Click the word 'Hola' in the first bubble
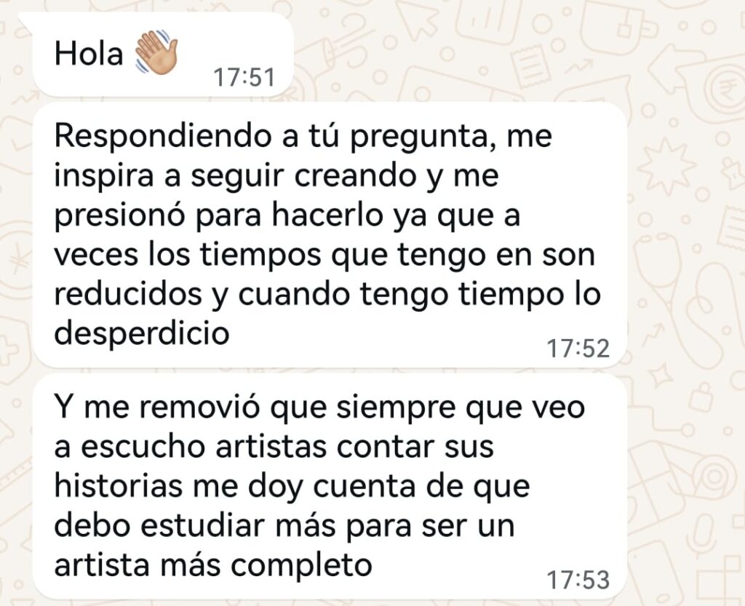This screenshot has height=606, width=745. 89,53
